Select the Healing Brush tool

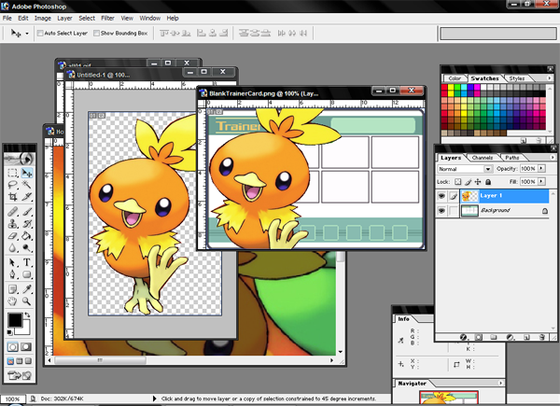(x=13, y=212)
